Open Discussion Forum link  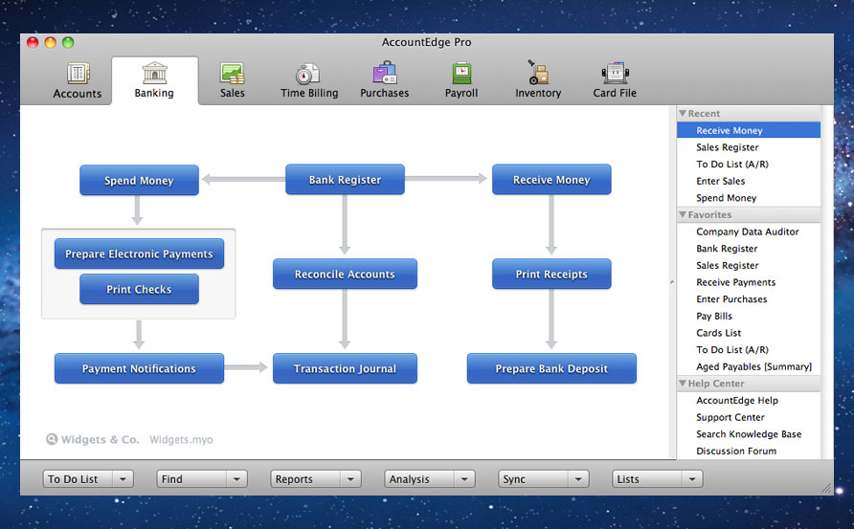(x=749, y=451)
